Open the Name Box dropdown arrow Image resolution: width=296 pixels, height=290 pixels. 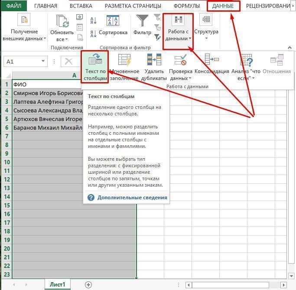tap(43, 62)
